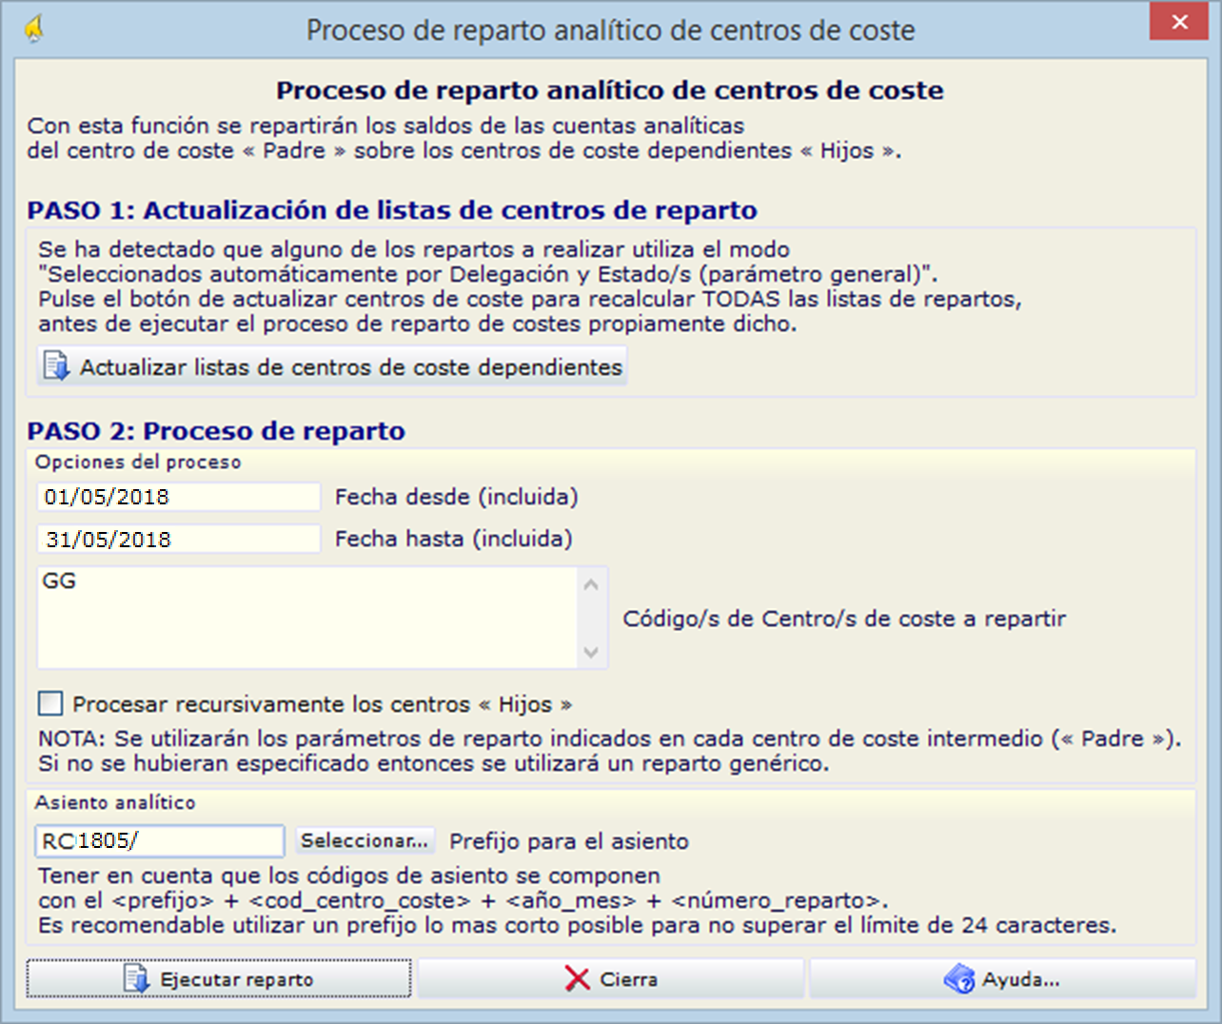Open help with the Ayuda... button
The width and height of the screenshot is (1222, 1024).
pyautogui.click(x=1002, y=978)
